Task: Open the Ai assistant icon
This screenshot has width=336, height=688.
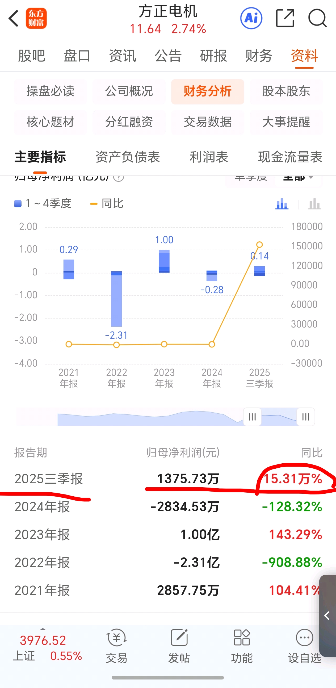Action: (251, 18)
